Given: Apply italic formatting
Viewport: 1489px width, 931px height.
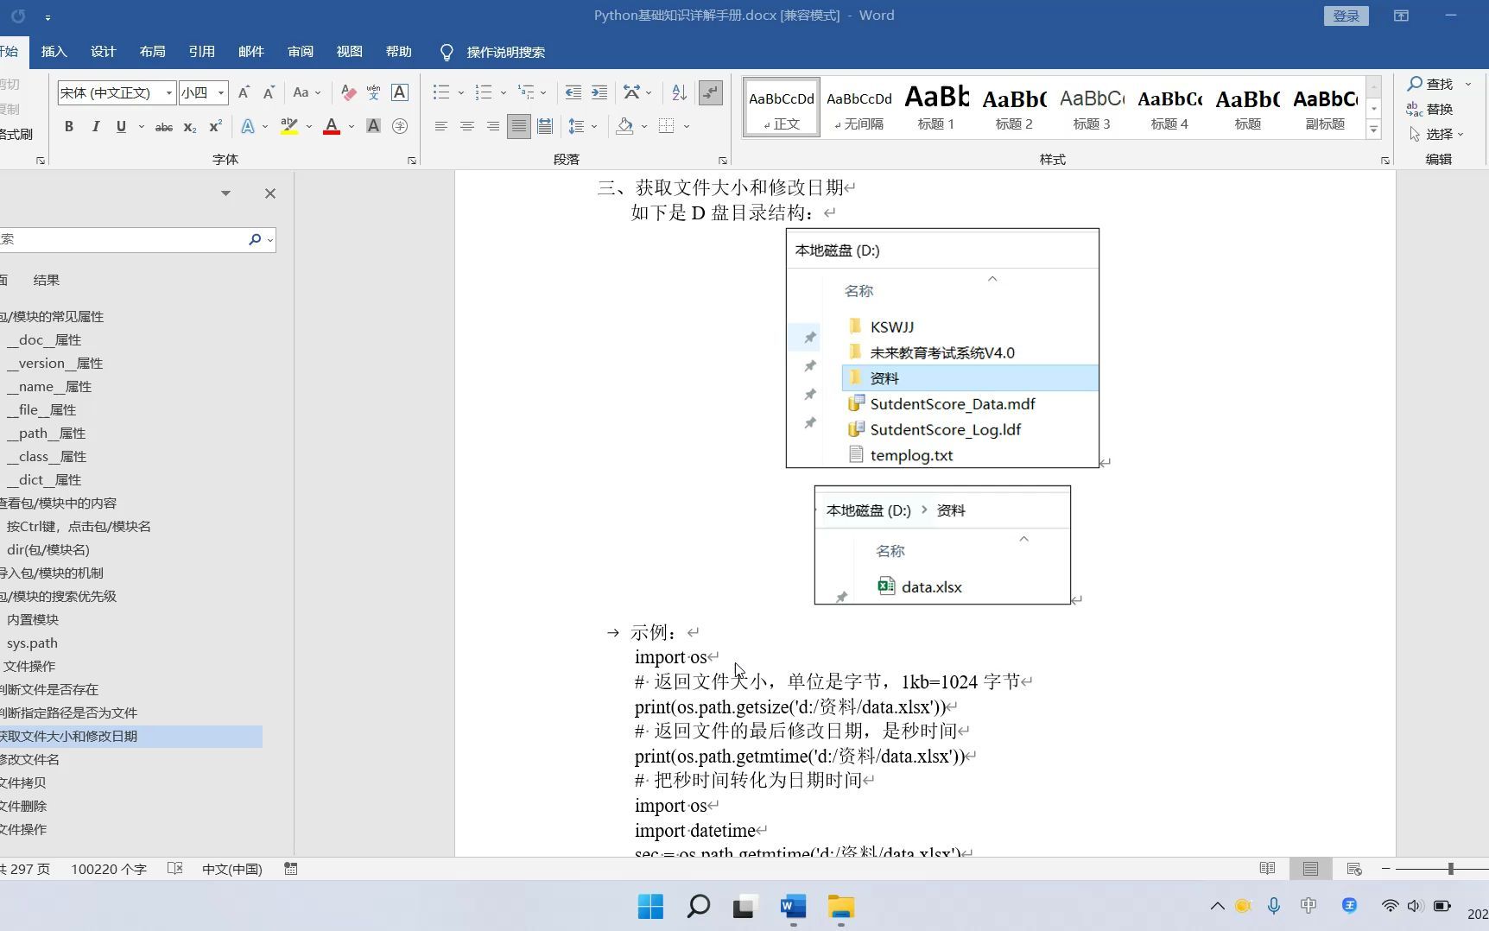Looking at the screenshot, I should (96, 126).
